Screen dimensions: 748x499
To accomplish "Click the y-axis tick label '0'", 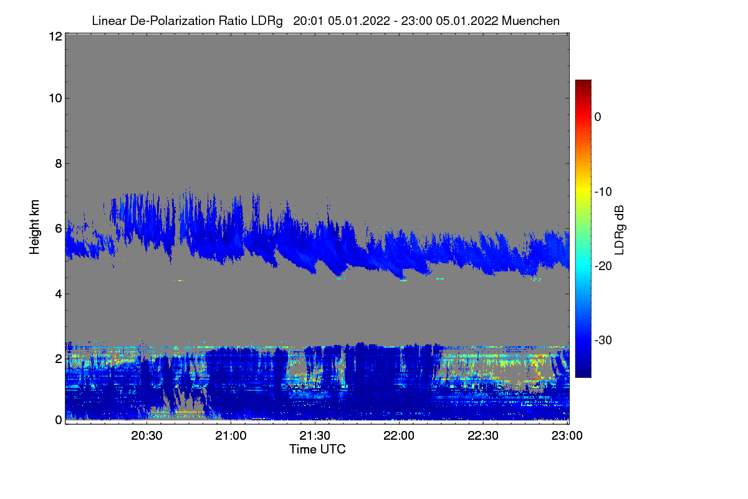I will click(x=58, y=420).
